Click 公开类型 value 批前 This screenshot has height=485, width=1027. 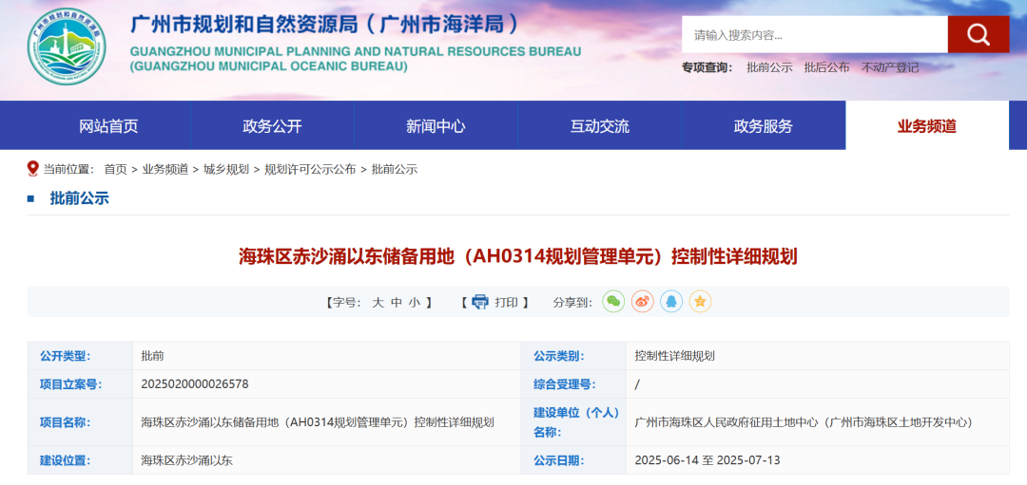click(x=152, y=356)
